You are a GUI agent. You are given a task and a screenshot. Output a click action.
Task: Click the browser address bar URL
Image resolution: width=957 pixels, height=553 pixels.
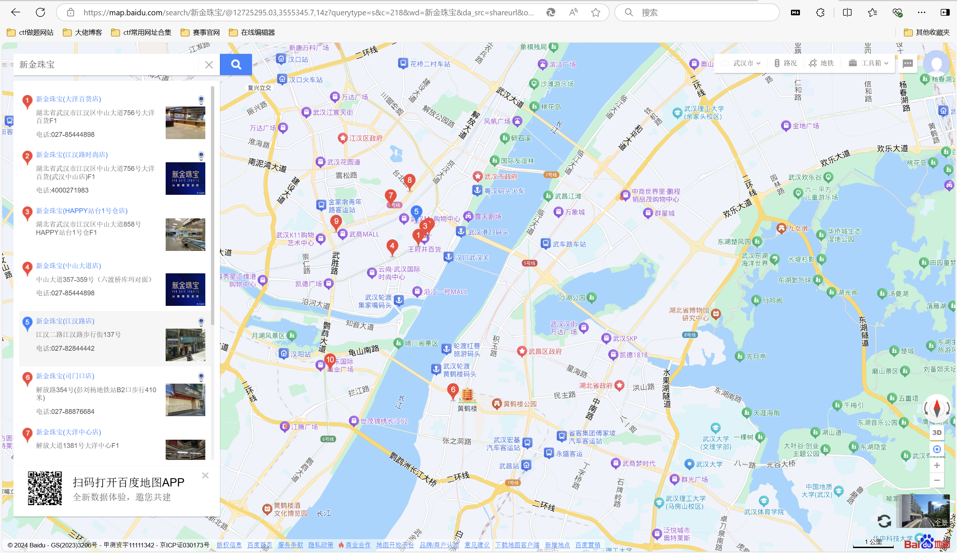[309, 13]
